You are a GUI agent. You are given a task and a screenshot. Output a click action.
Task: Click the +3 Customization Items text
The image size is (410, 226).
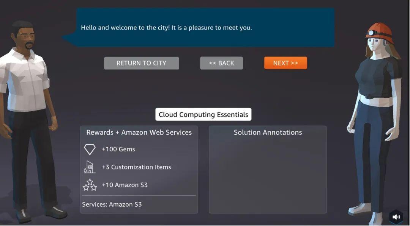(x=137, y=167)
